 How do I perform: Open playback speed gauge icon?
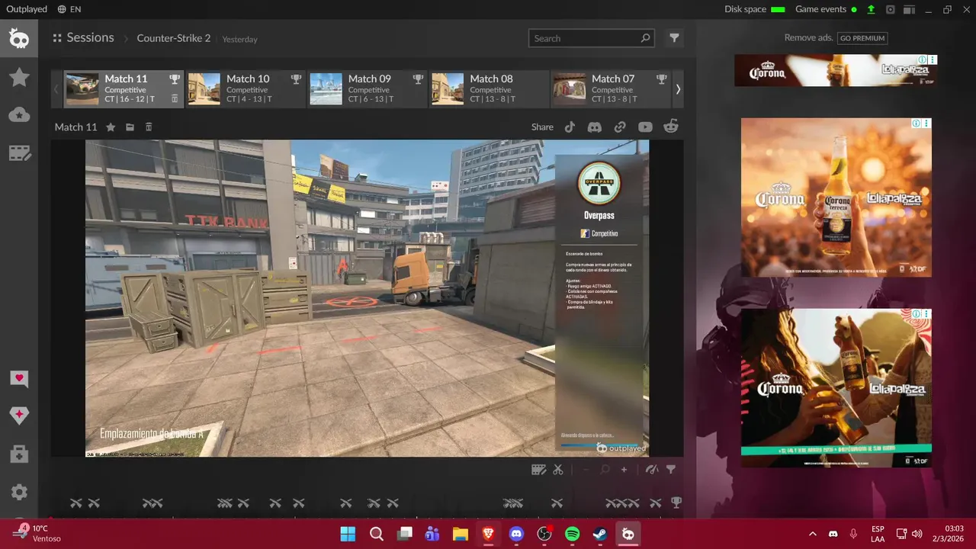[x=652, y=470]
